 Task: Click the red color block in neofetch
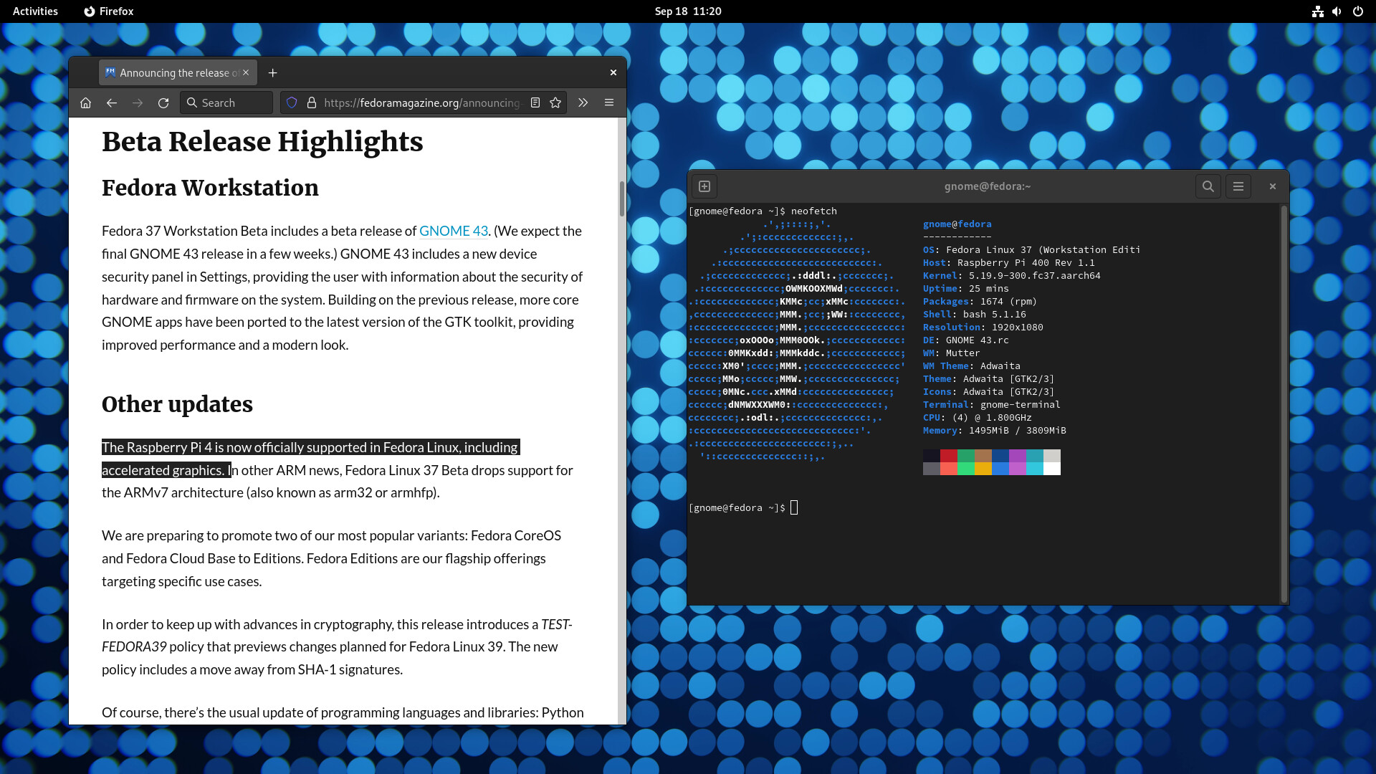(949, 456)
